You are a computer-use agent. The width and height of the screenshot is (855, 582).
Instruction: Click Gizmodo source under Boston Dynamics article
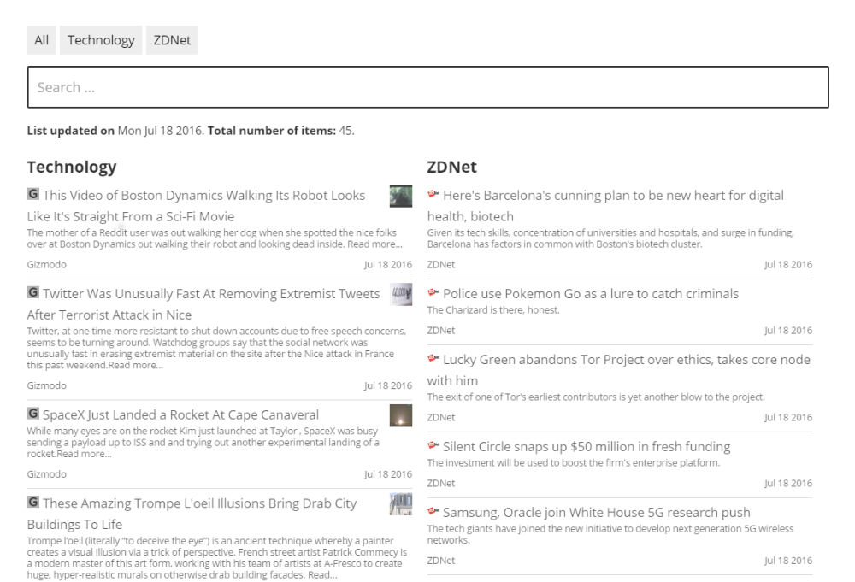(x=47, y=264)
